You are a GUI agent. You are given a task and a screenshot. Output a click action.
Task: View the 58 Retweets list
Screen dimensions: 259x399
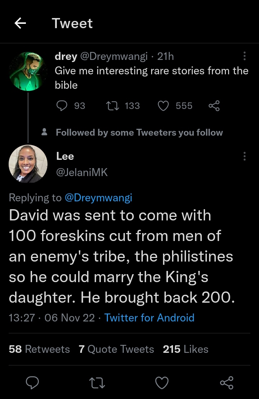pyautogui.click(x=39, y=349)
